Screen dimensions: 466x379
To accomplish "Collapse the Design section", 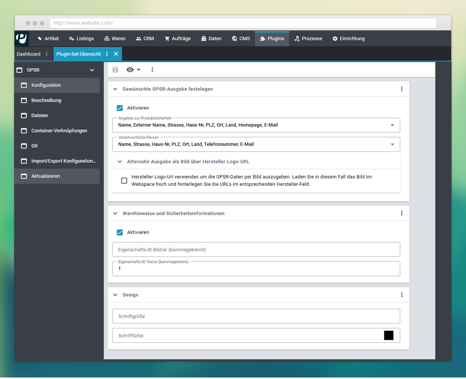I will 116,295.
